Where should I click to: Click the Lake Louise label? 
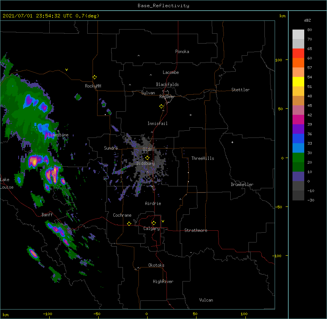6,183
